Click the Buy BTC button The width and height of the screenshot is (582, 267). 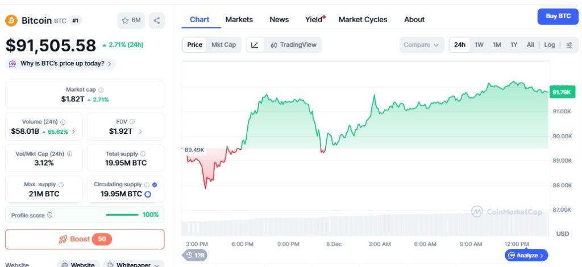pyautogui.click(x=558, y=17)
